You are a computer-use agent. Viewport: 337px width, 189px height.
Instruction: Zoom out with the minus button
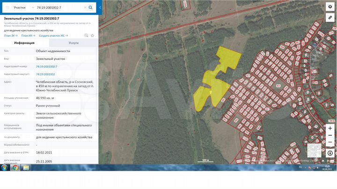click(x=330, y=142)
